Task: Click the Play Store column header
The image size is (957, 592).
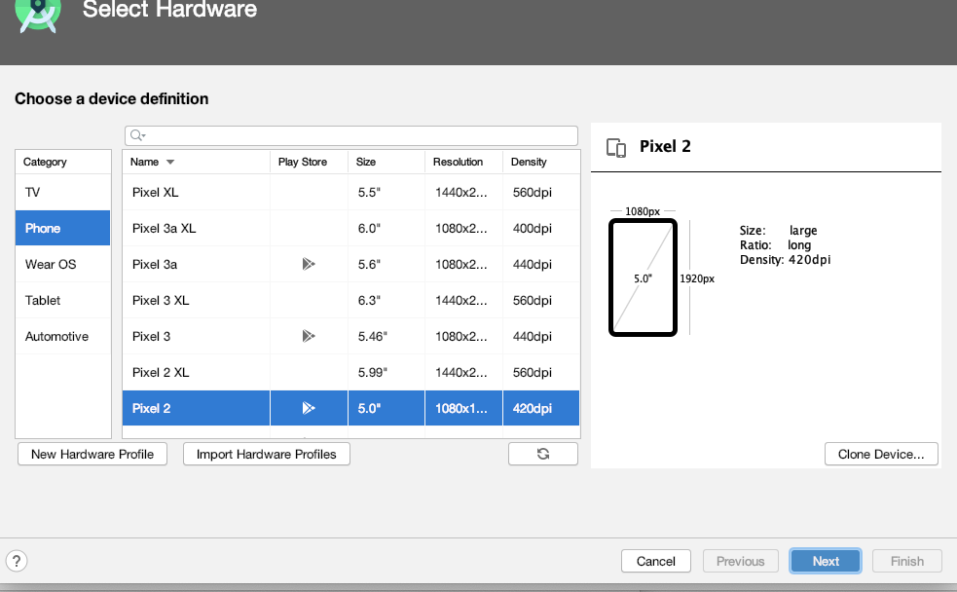Action: pyautogui.click(x=309, y=162)
